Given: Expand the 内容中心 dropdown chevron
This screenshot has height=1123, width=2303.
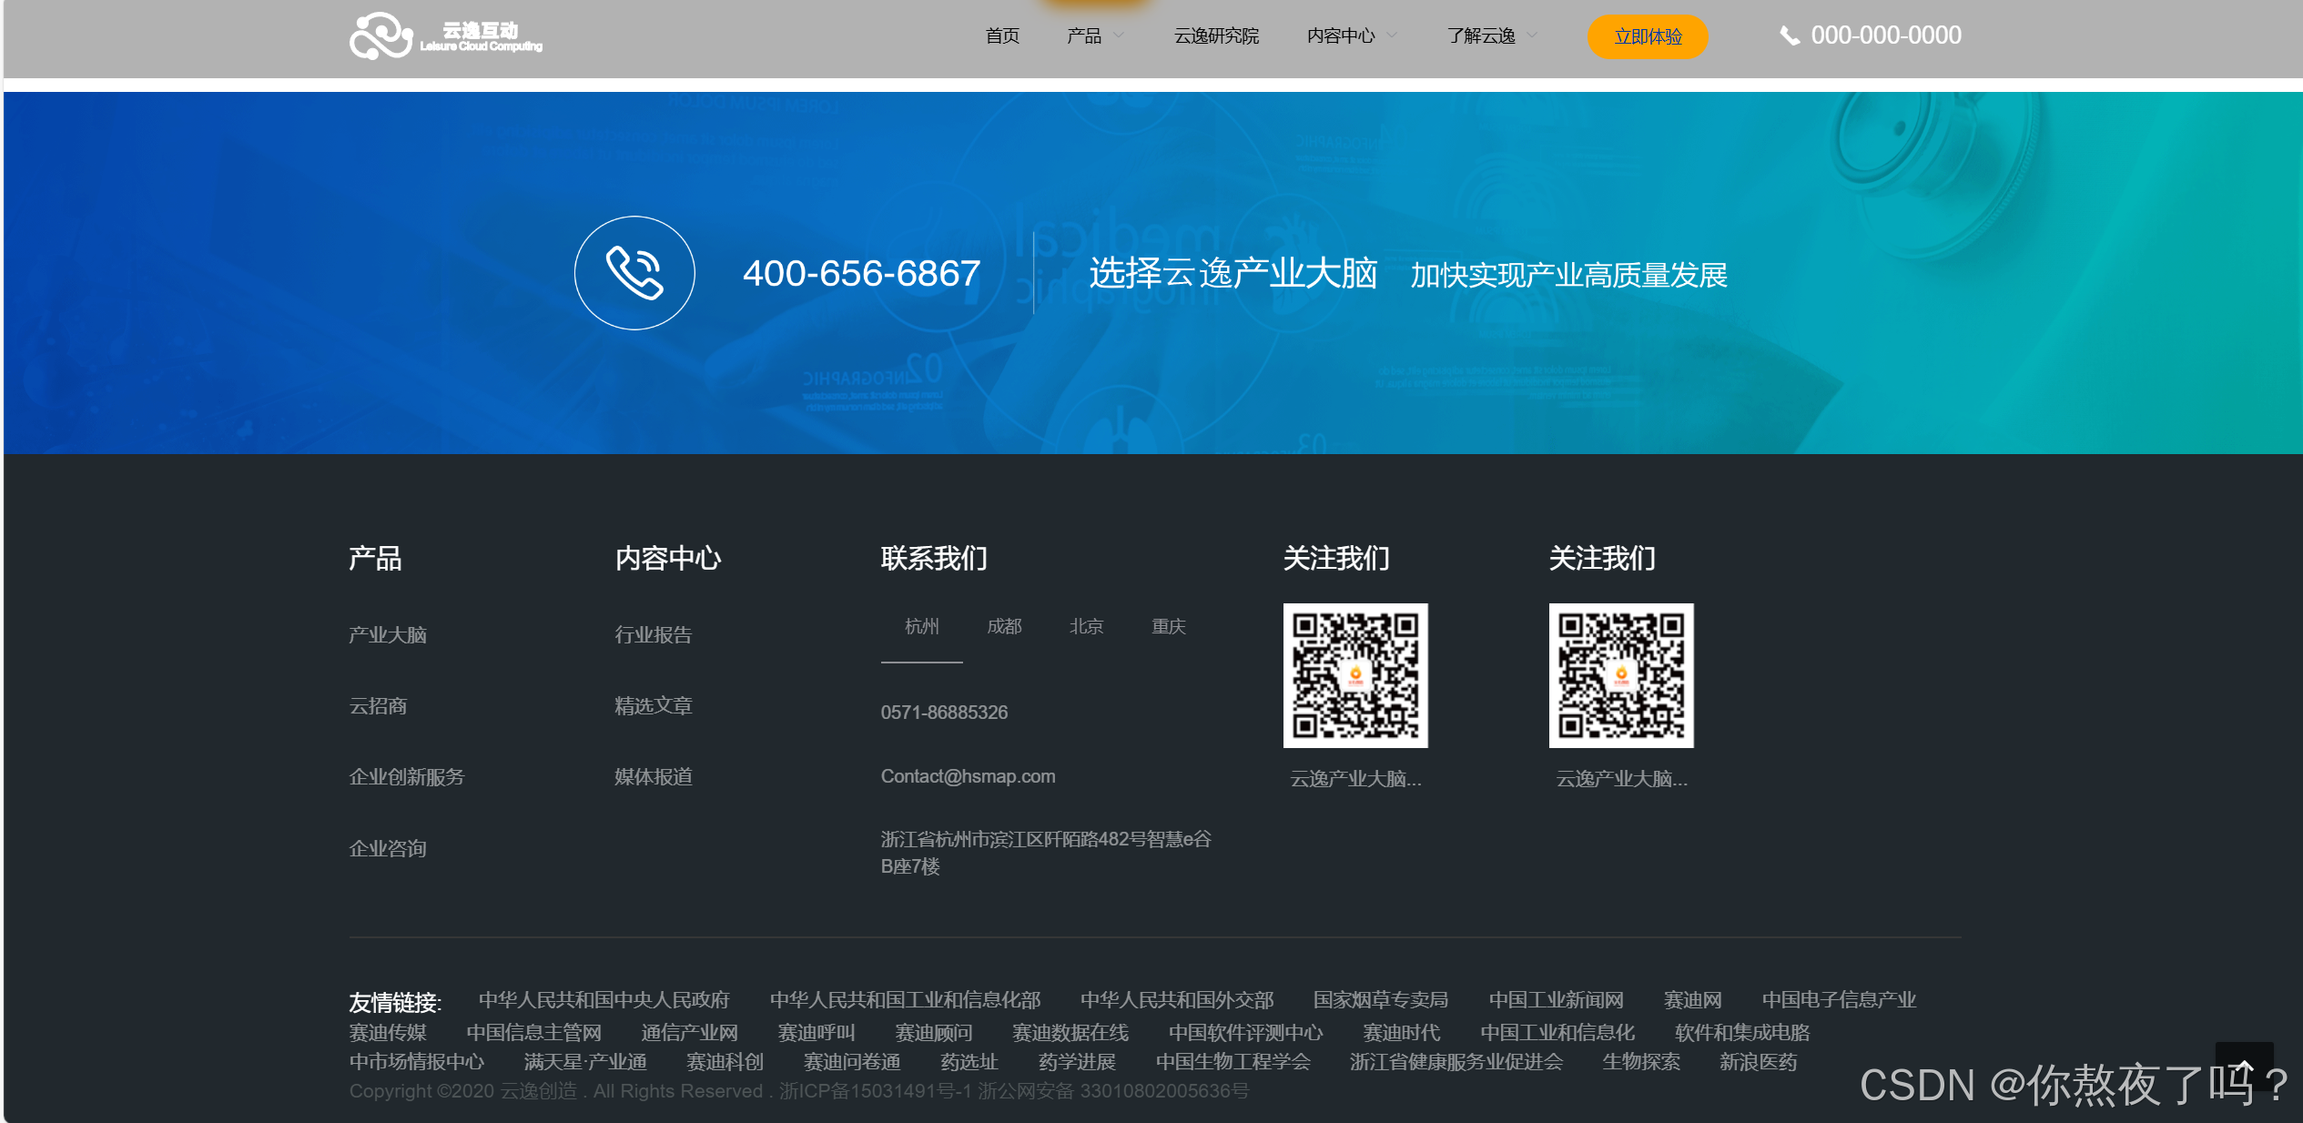Looking at the screenshot, I should coord(1392,35).
